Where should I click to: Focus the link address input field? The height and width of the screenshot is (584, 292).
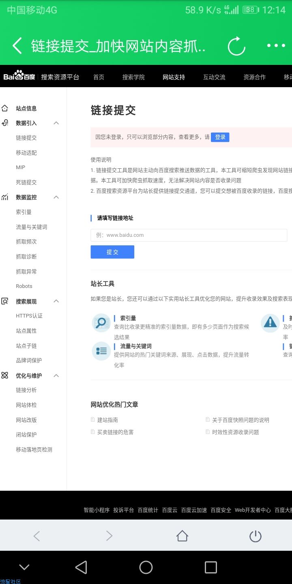click(x=189, y=235)
